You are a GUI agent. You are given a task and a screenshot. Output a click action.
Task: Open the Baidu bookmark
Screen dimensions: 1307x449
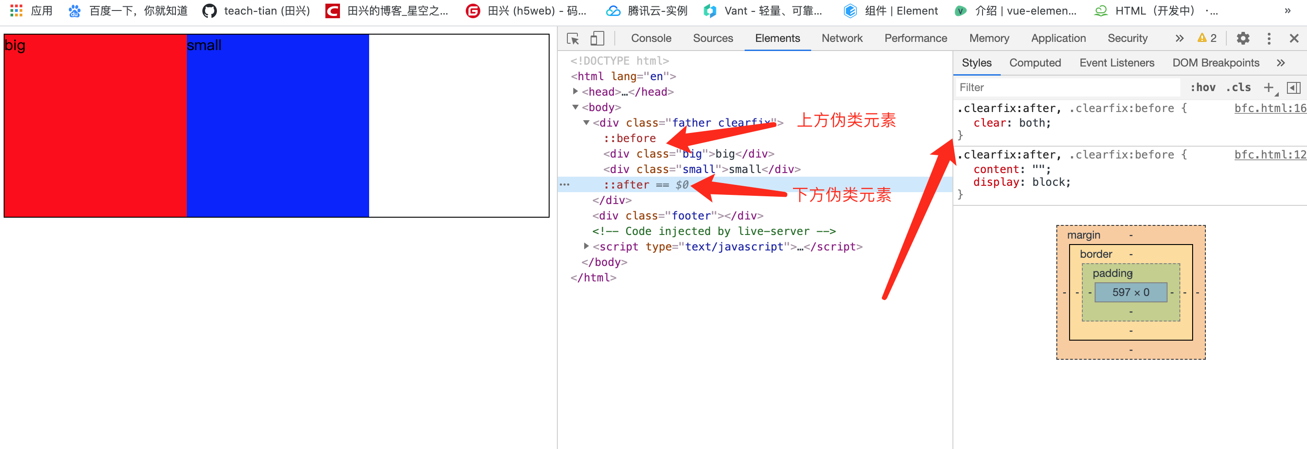click(x=127, y=10)
